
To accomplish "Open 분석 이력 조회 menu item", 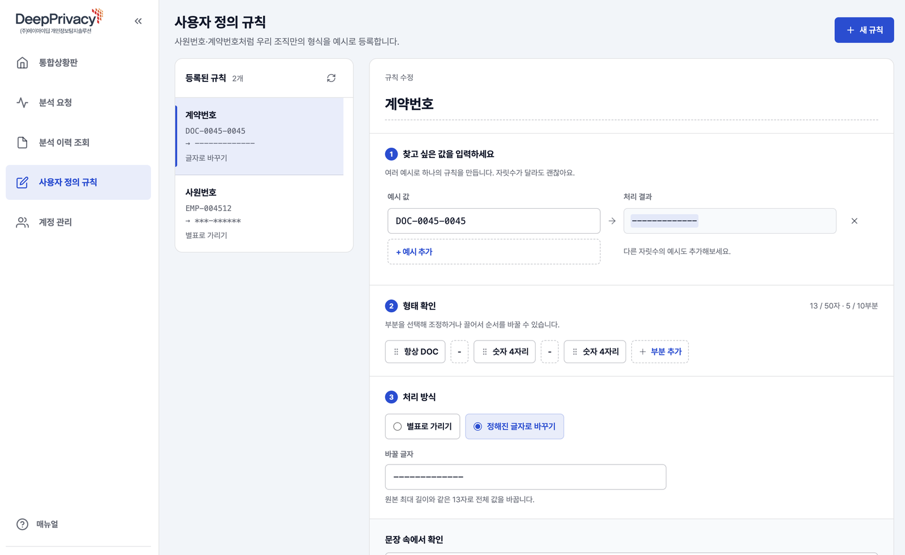I will pos(78,143).
